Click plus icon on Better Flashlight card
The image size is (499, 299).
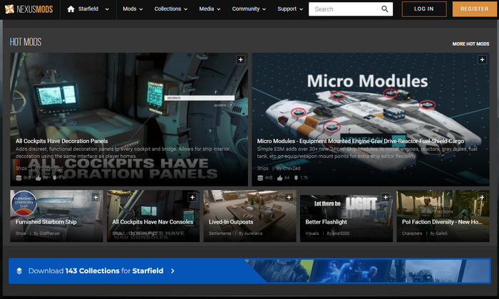385,197
